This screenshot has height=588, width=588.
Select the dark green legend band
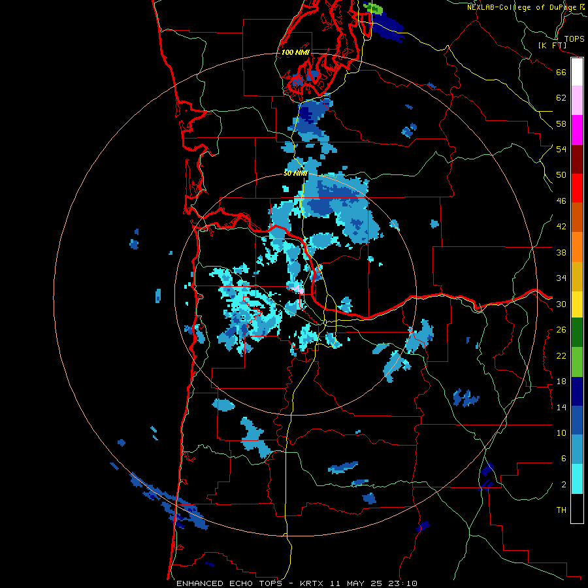[577, 333]
